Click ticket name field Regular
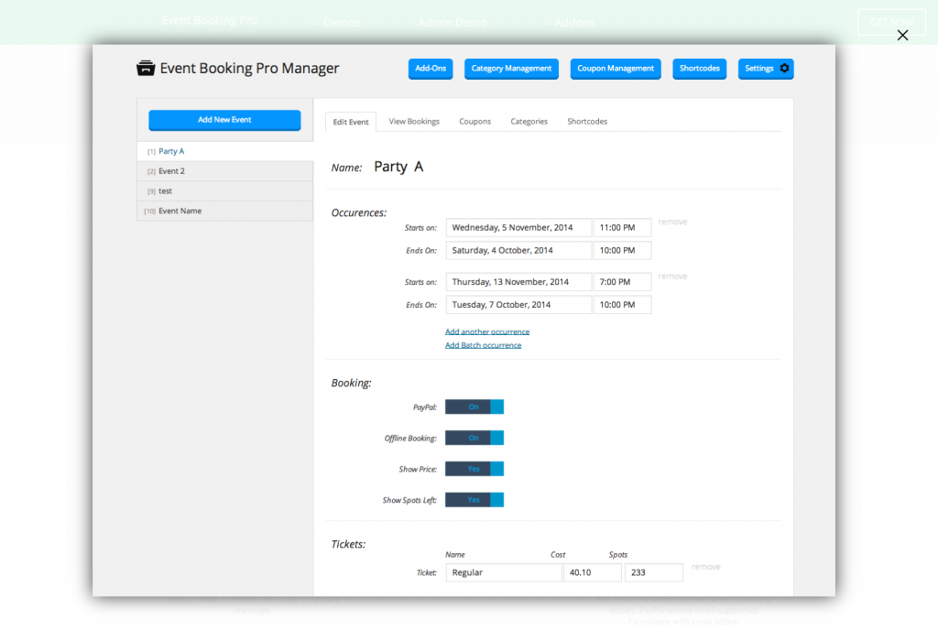Screen dimensions: 938x641 [504, 573]
